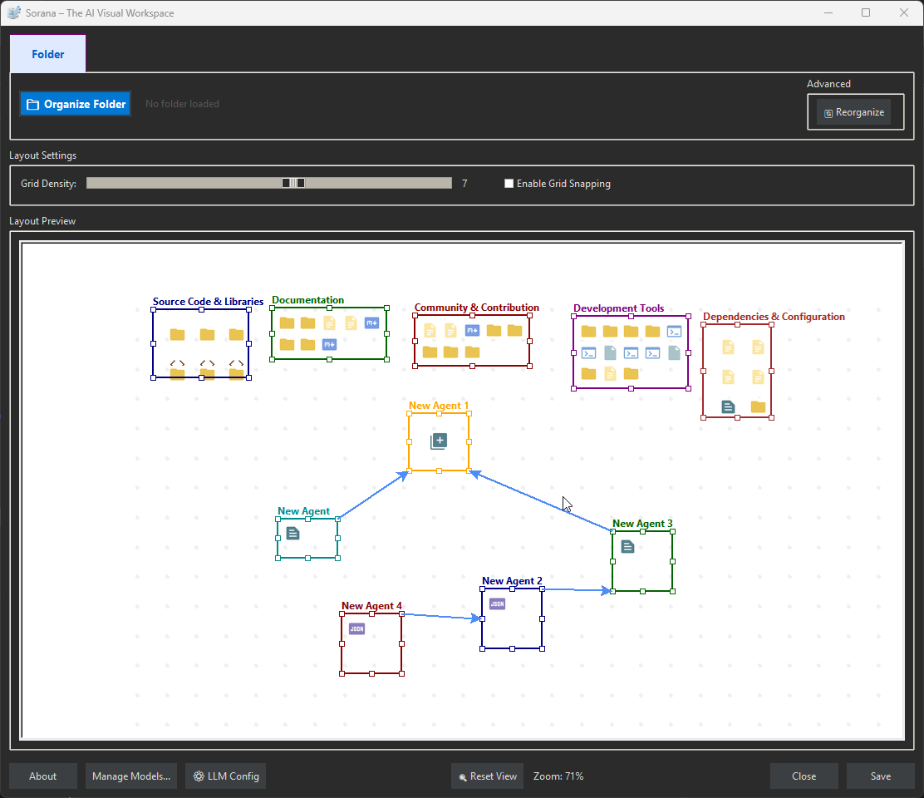The width and height of the screenshot is (924, 798).
Task: Select the JSON icon in New Agent 2
Action: pos(497,603)
